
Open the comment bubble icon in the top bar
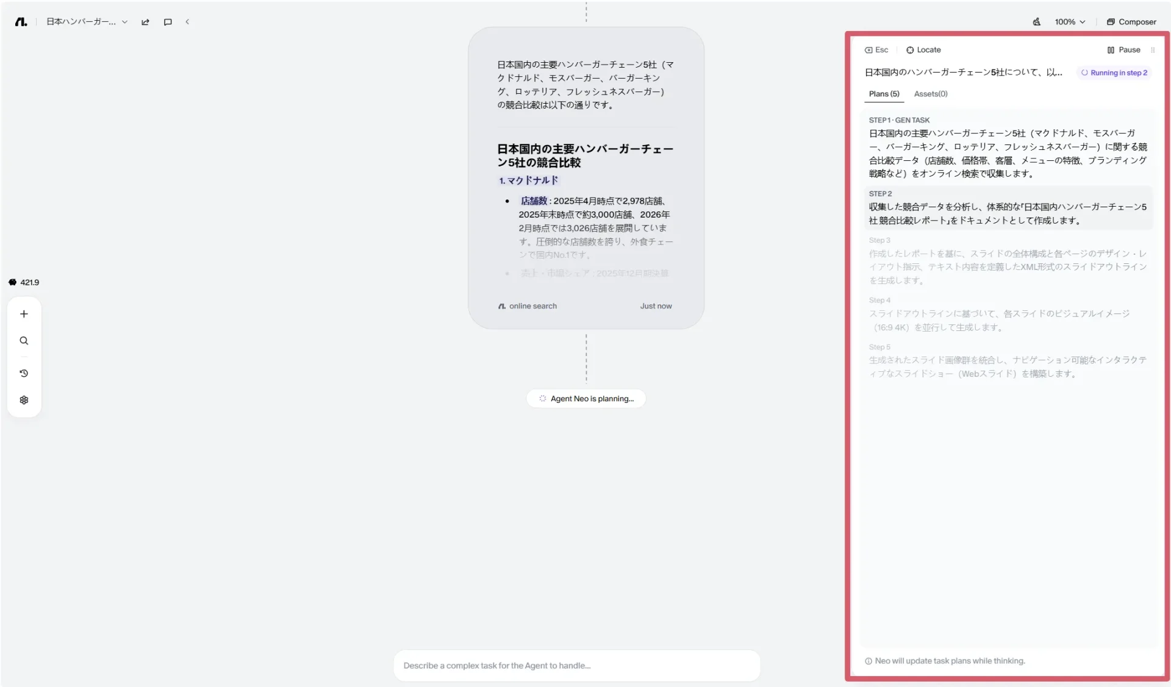(x=168, y=22)
